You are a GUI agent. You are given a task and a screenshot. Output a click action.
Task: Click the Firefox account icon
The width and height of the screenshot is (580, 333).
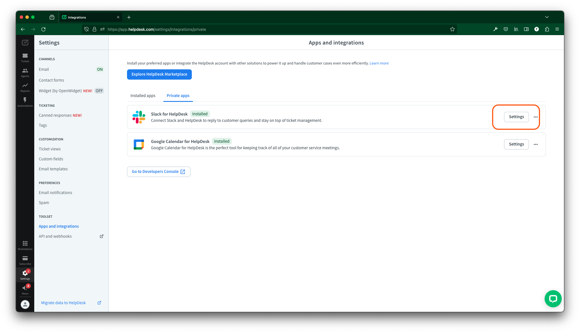pos(537,29)
